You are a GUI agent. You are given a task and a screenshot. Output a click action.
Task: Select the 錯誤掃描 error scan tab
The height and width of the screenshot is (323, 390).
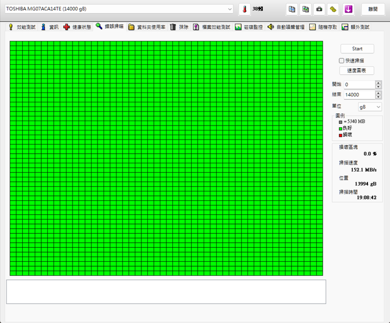[x=109, y=27]
